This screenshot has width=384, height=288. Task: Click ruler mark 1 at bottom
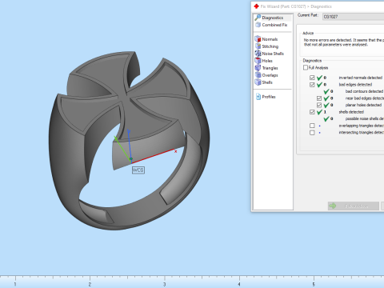[15, 284]
